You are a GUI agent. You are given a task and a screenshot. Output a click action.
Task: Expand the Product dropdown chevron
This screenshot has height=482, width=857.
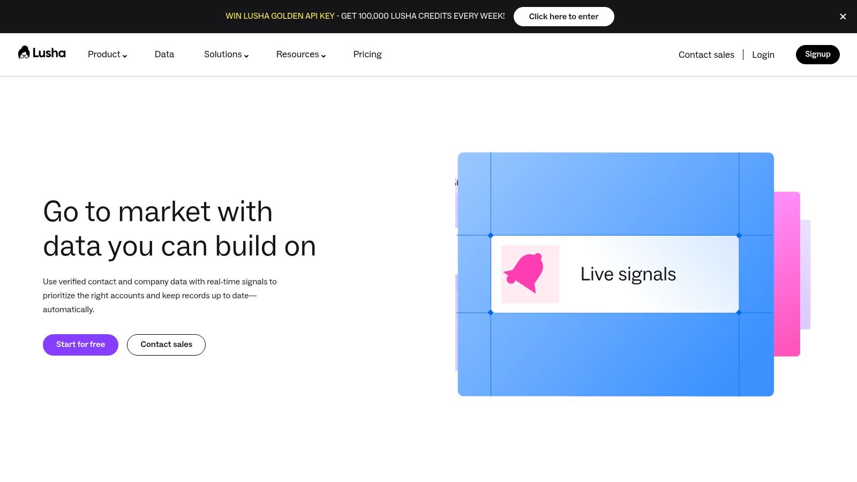coord(125,56)
